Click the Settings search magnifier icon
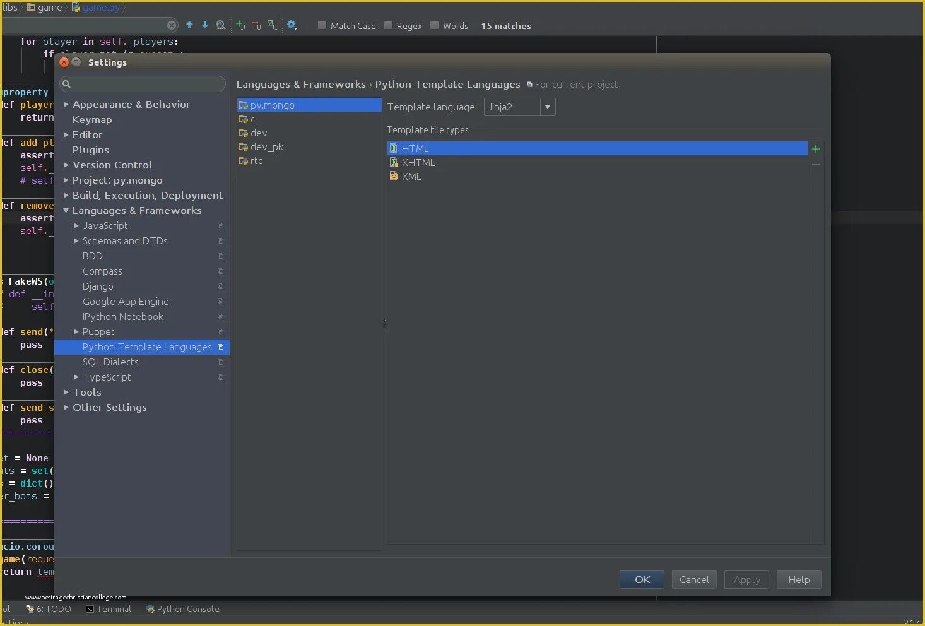The height and width of the screenshot is (626, 925). [66, 84]
